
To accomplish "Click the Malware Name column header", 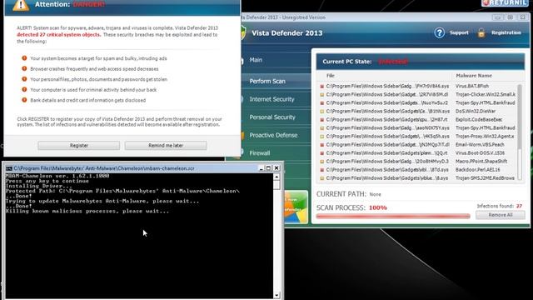I will (x=474, y=76).
